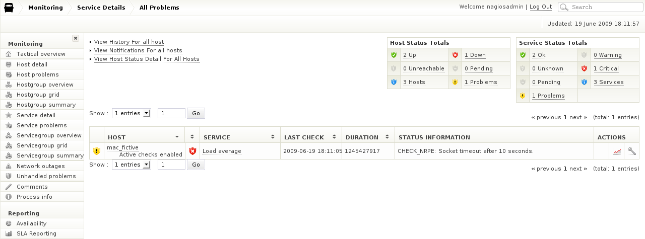Sort table by DURATION column
The image size is (645, 239).
pos(387,137)
